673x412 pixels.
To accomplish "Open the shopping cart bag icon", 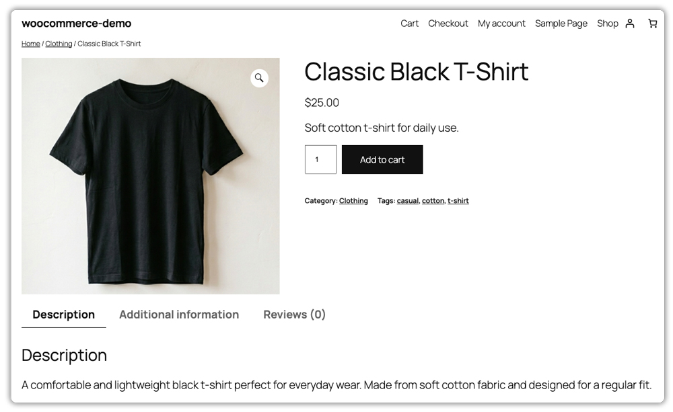I will [x=652, y=24].
